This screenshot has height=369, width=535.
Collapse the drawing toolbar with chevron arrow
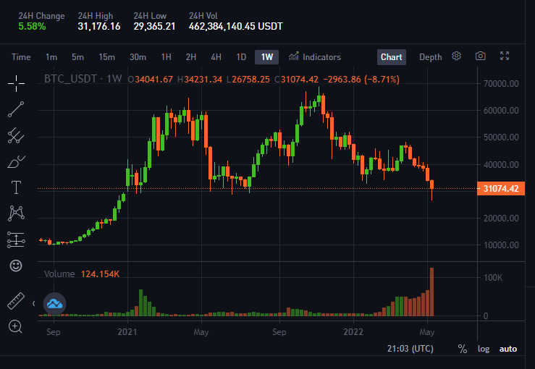pos(33,303)
